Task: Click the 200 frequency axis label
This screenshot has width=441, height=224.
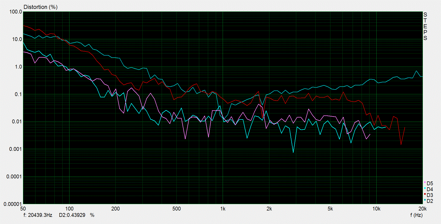Action: (115, 209)
